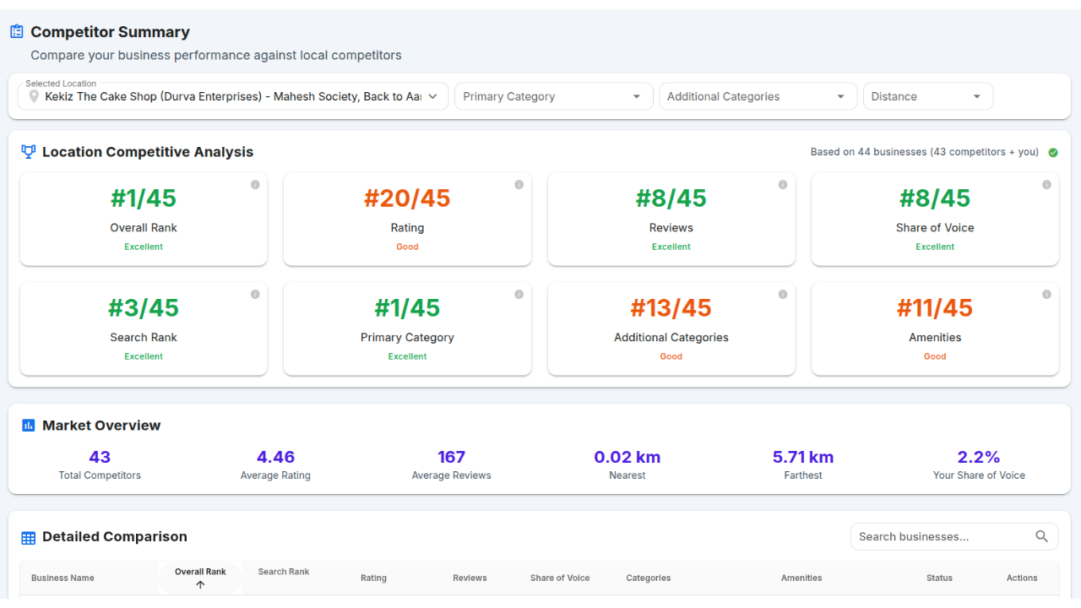Select the Rating column header
The height and width of the screenshot is (608, 1081).
(373, 578)
